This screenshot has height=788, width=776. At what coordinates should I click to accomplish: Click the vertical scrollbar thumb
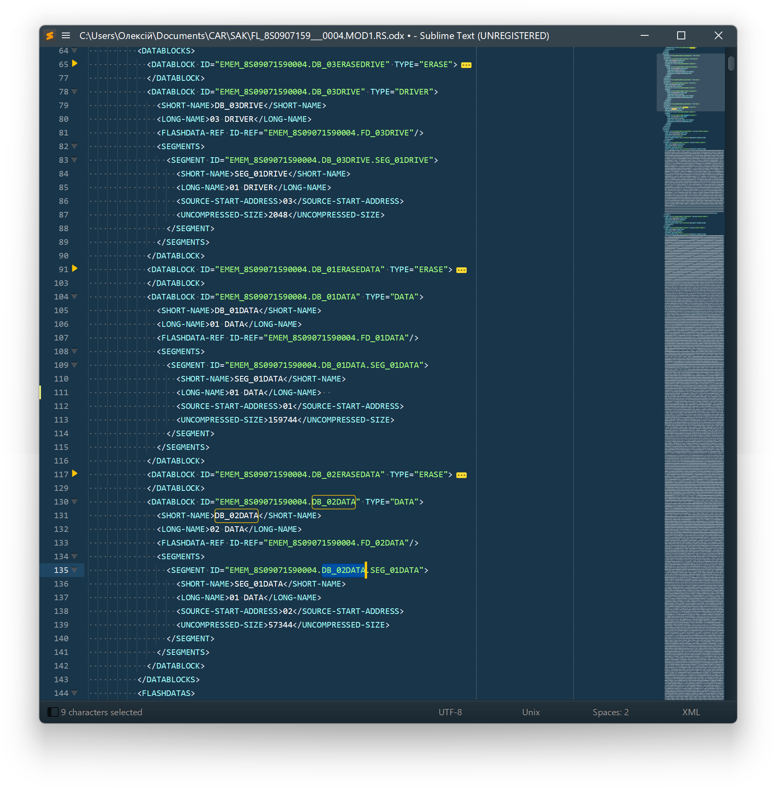[731, 63]
